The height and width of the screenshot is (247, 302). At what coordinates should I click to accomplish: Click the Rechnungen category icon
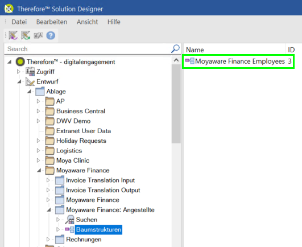click(x=60, y=239)
